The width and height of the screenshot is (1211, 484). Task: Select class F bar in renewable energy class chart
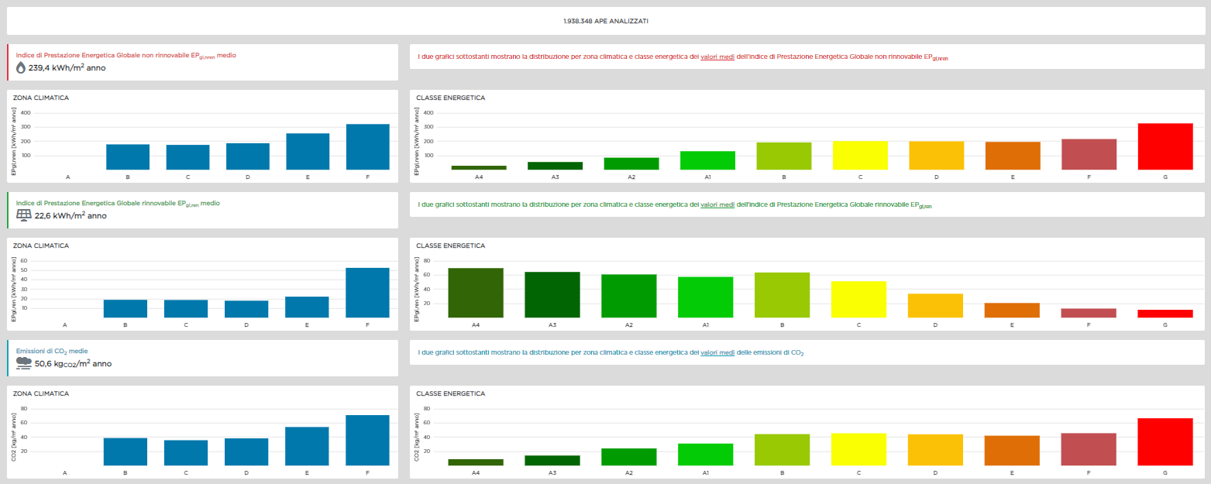(x=1089, y=313)
